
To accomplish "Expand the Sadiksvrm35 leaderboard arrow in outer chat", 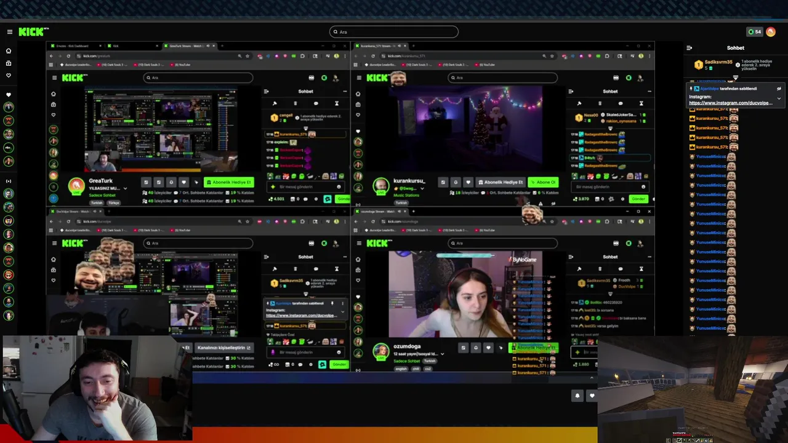I will tap(736, 78).
